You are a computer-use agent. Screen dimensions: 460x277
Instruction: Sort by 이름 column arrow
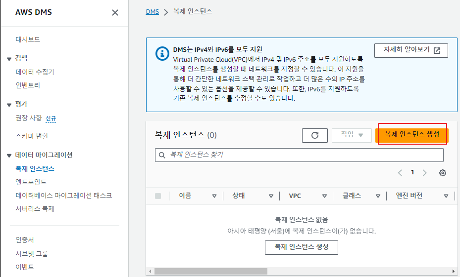point(214,196)
